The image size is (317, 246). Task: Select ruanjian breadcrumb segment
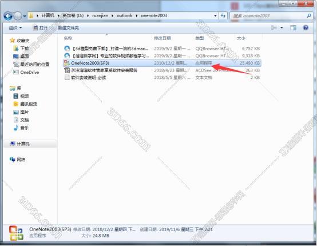pyautogui.click(x=100, y=15)
